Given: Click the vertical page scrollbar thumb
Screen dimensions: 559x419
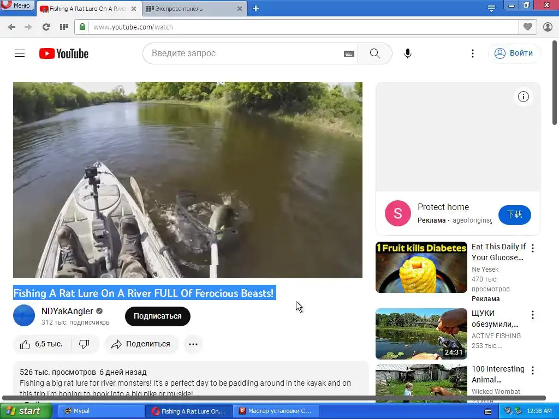Looking at the screenshot, I should tap(555, 83).
